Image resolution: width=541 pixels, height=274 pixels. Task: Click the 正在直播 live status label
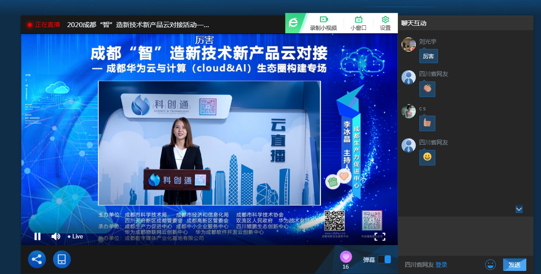[x=48, y=24]
